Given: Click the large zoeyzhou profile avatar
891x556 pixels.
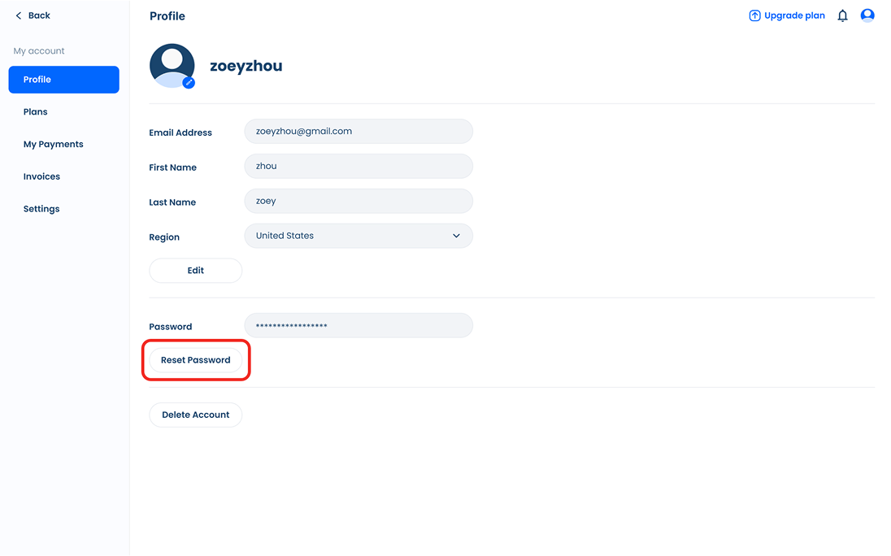Looking at the screenshot, I should tap(172, 65).
